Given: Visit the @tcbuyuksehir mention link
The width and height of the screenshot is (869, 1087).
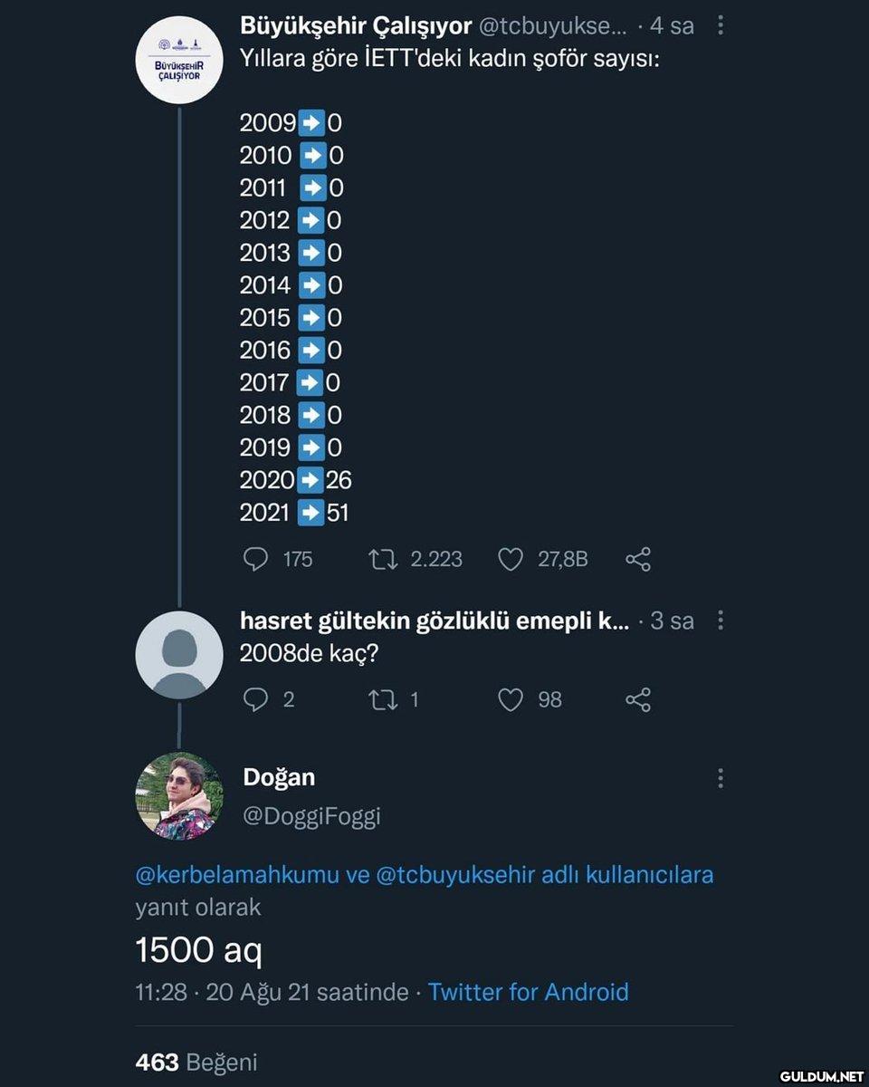Looking at the screenshot, I should pos(454,875).
